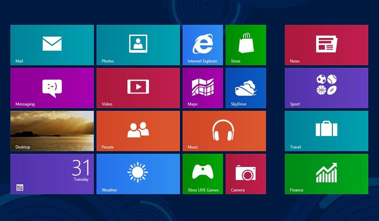
Task: Open the Travel suitcase tile
Action: pyautogui.click(x=326, y=131)
